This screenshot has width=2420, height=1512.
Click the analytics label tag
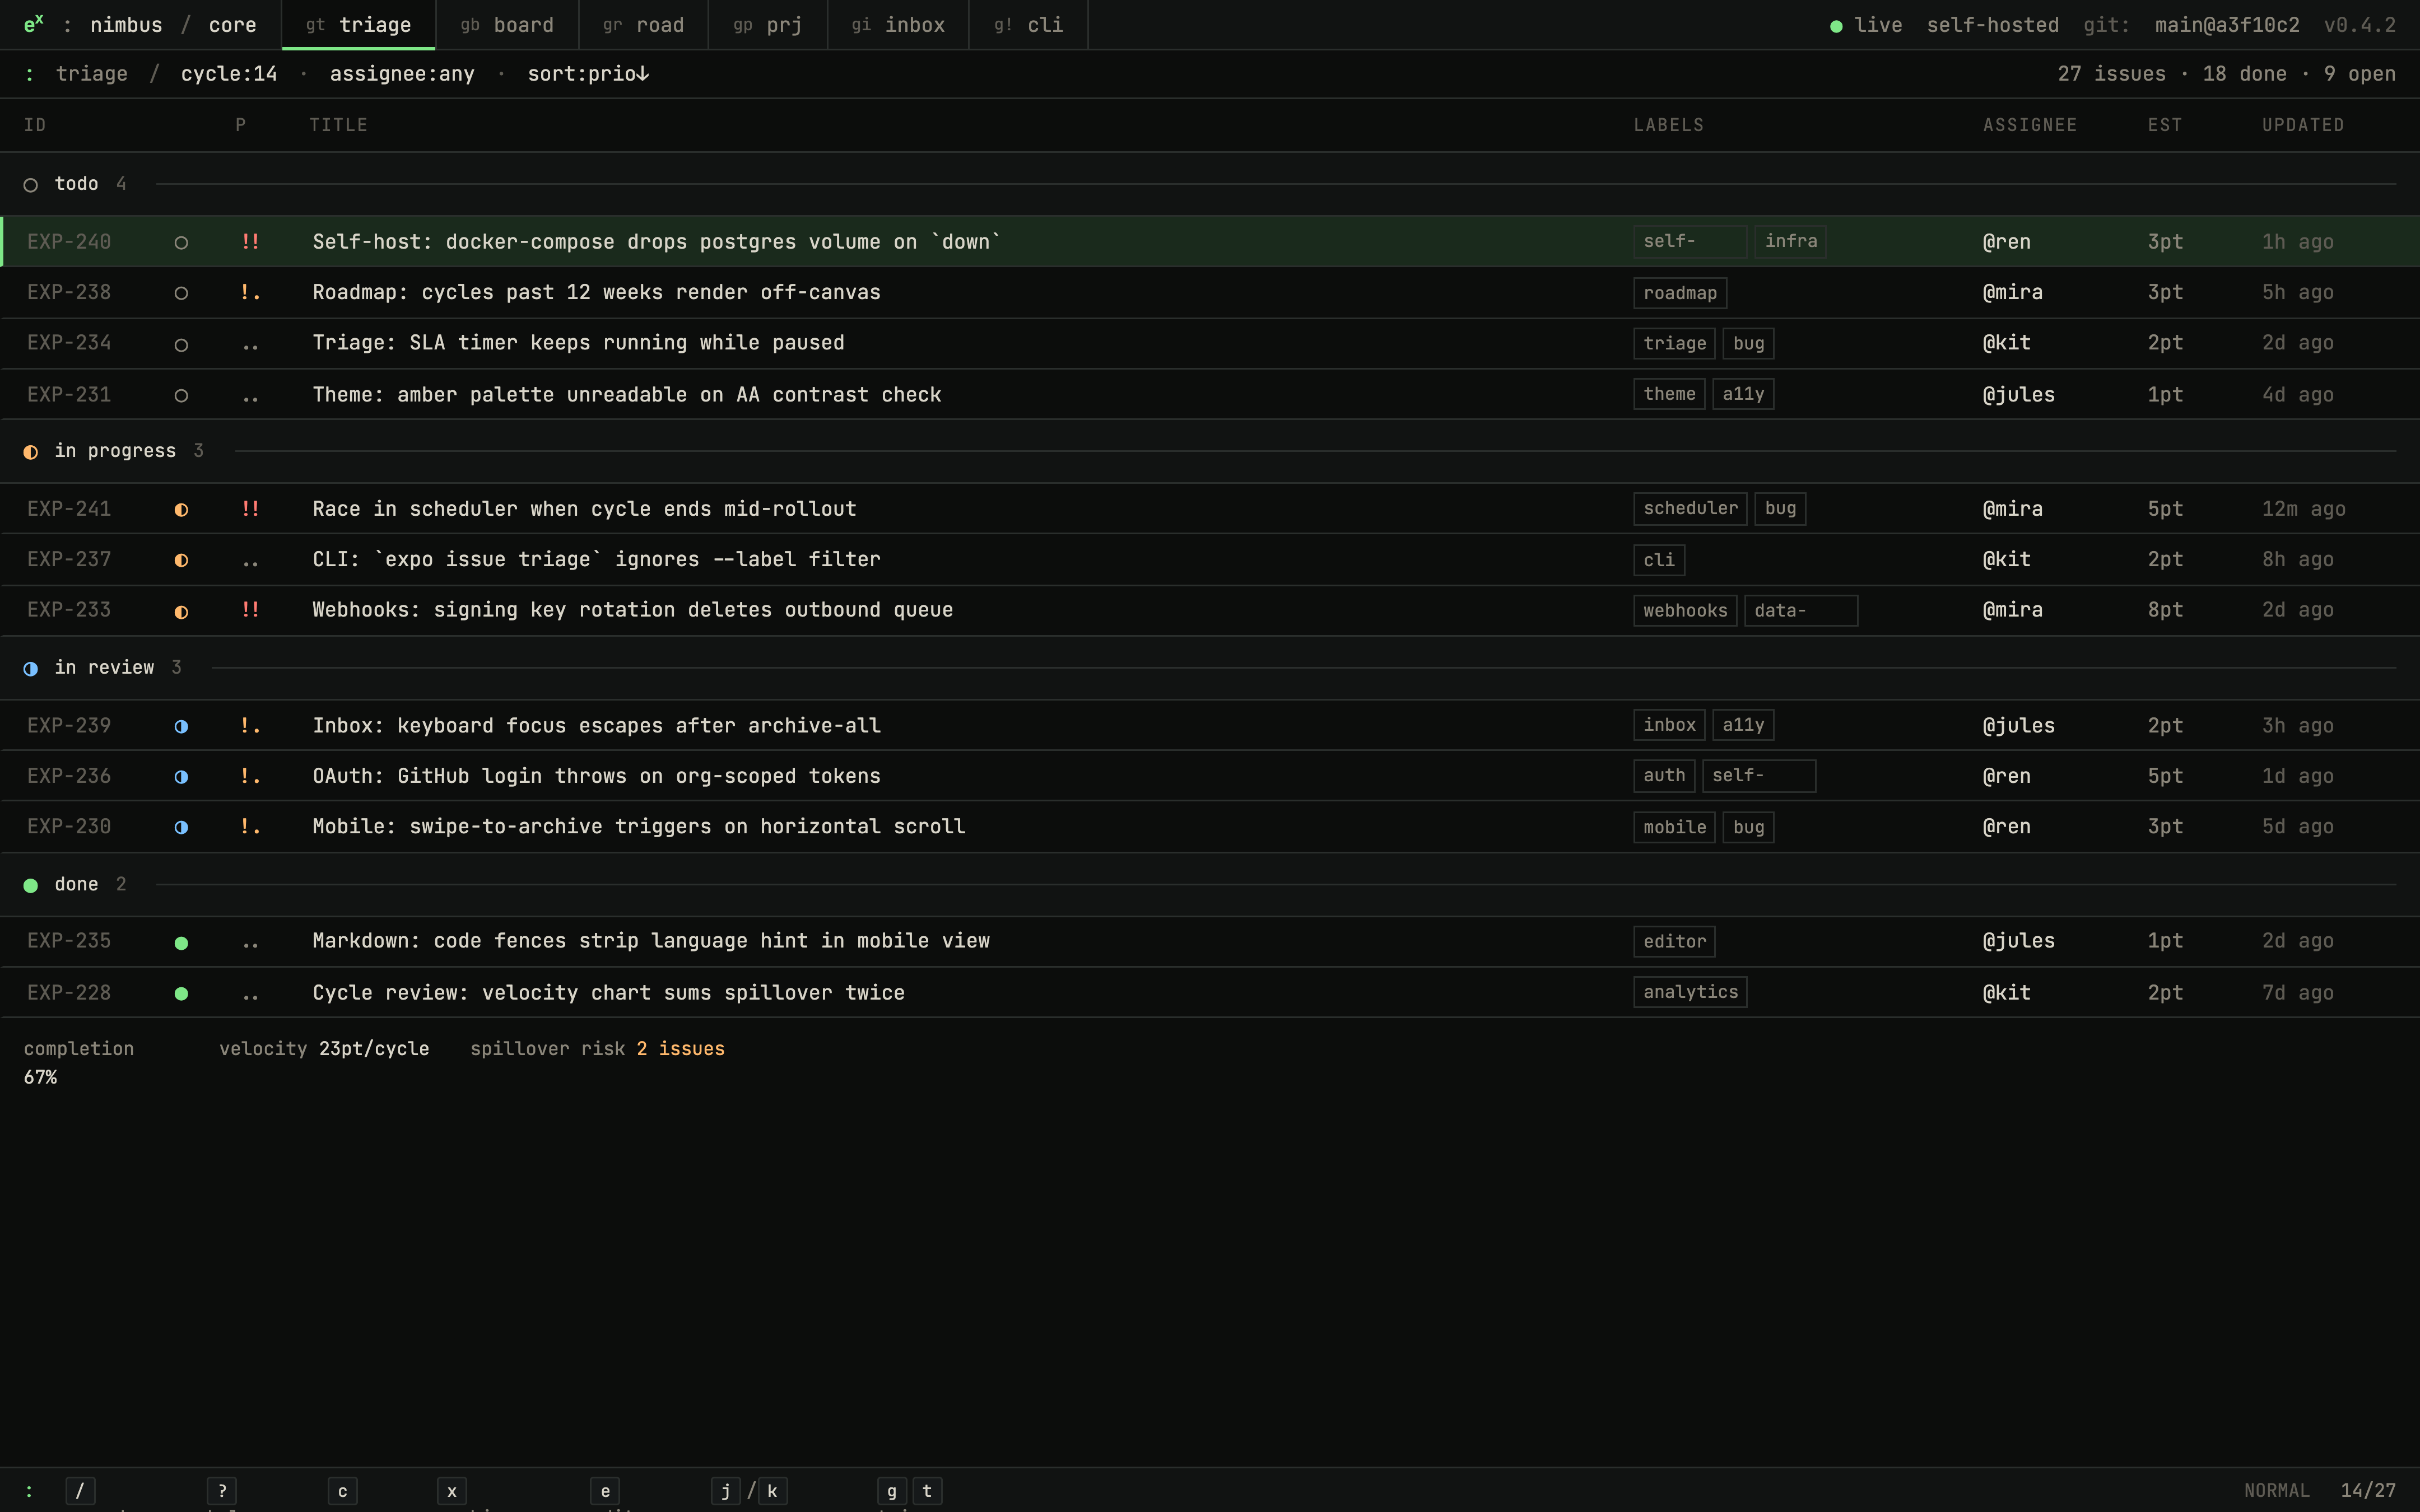point(1690,992)
